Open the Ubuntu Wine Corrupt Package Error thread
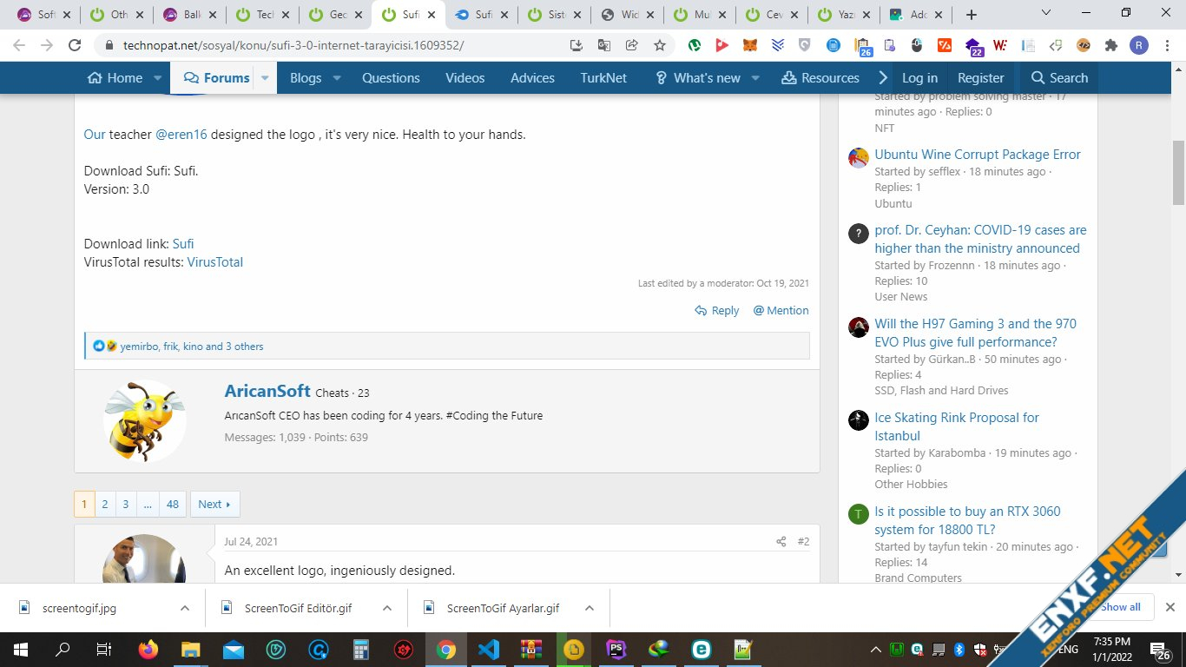The height and width of the screenshot is (667, 1186). pyautogui.click(x=977, y=155)
